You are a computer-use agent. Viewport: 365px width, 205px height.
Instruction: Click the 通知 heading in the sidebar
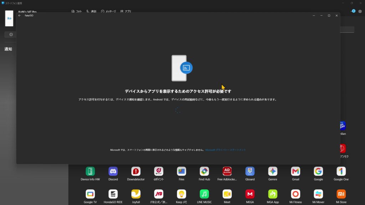[x=8, y=49]
